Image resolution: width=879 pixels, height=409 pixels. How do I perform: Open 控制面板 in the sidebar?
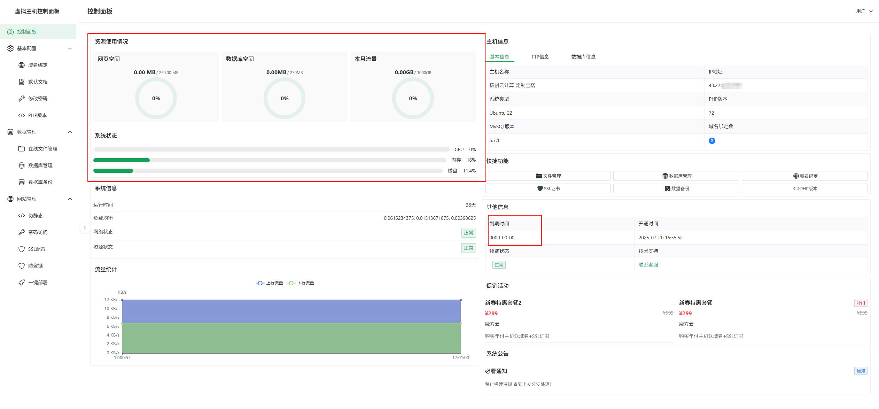tap(38, 32)
